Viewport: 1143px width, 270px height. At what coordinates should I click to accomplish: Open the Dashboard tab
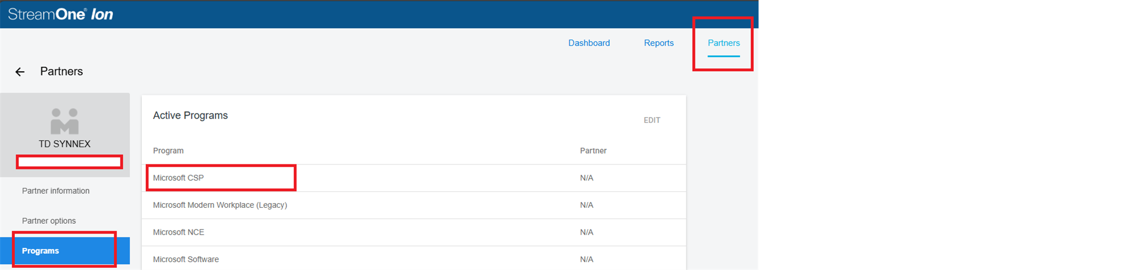point(589,43)
